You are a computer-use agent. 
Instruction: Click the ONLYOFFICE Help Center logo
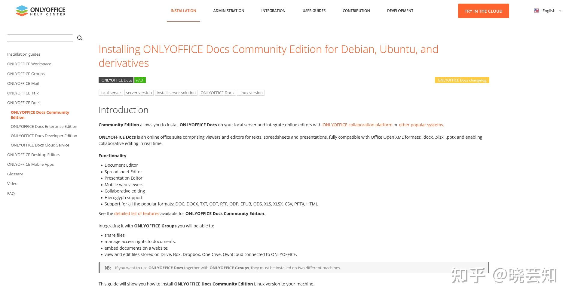pyautogui.click(x=40, y=11)
